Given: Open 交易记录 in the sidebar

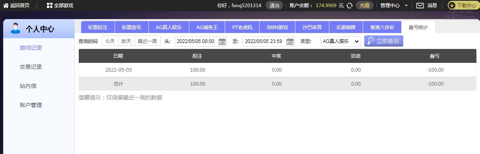Looking at the screenshot, I should (x=31, y=67).
